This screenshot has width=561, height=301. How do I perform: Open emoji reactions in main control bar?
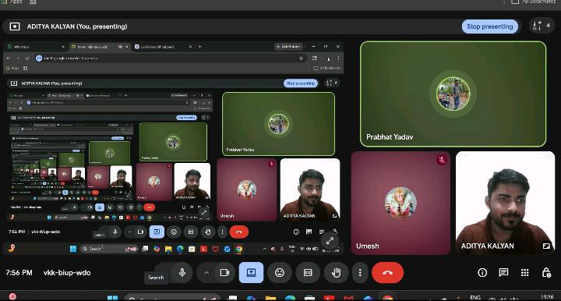click(280, 273)
